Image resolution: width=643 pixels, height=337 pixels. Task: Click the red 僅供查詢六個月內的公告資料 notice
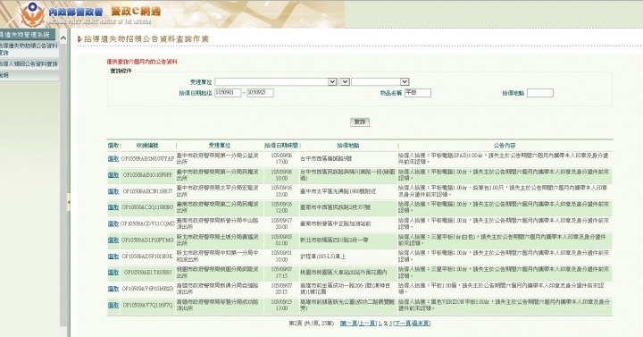tap(142, 62)
